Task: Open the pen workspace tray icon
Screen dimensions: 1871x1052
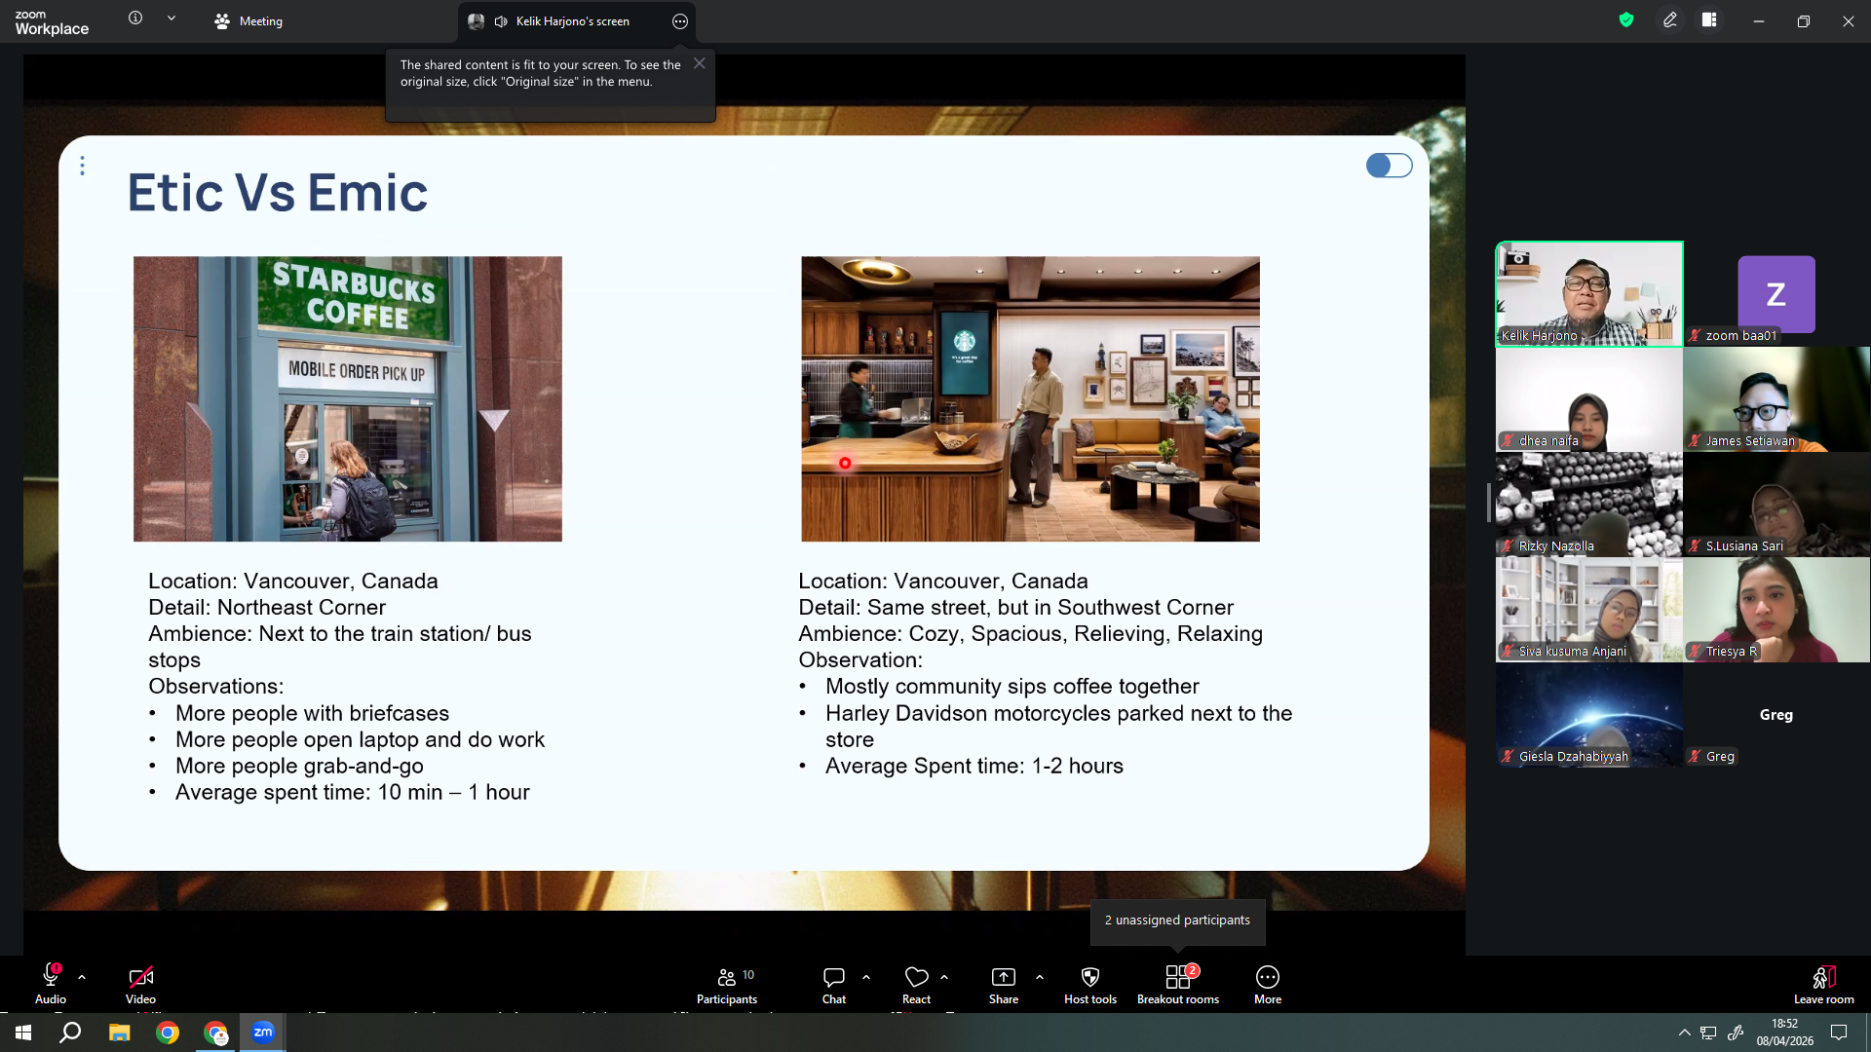Action: tap(1736, 1033)
